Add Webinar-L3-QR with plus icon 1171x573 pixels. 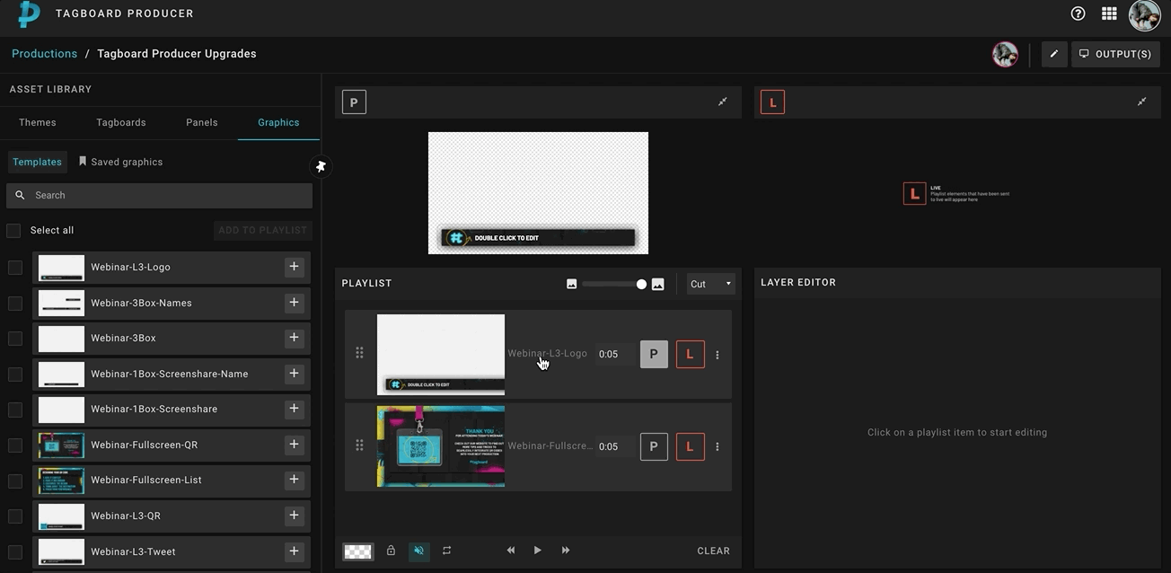pyautogui.click(x=294, y=516)
